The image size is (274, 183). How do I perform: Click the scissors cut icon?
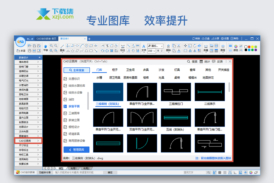pyautogui.click(x=179, y=46)
